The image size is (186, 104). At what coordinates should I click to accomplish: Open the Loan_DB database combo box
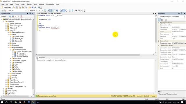[17, 10]
